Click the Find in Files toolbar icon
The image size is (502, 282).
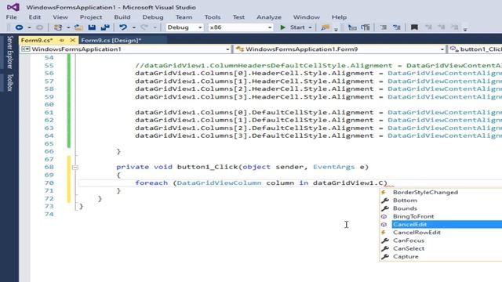325,27
